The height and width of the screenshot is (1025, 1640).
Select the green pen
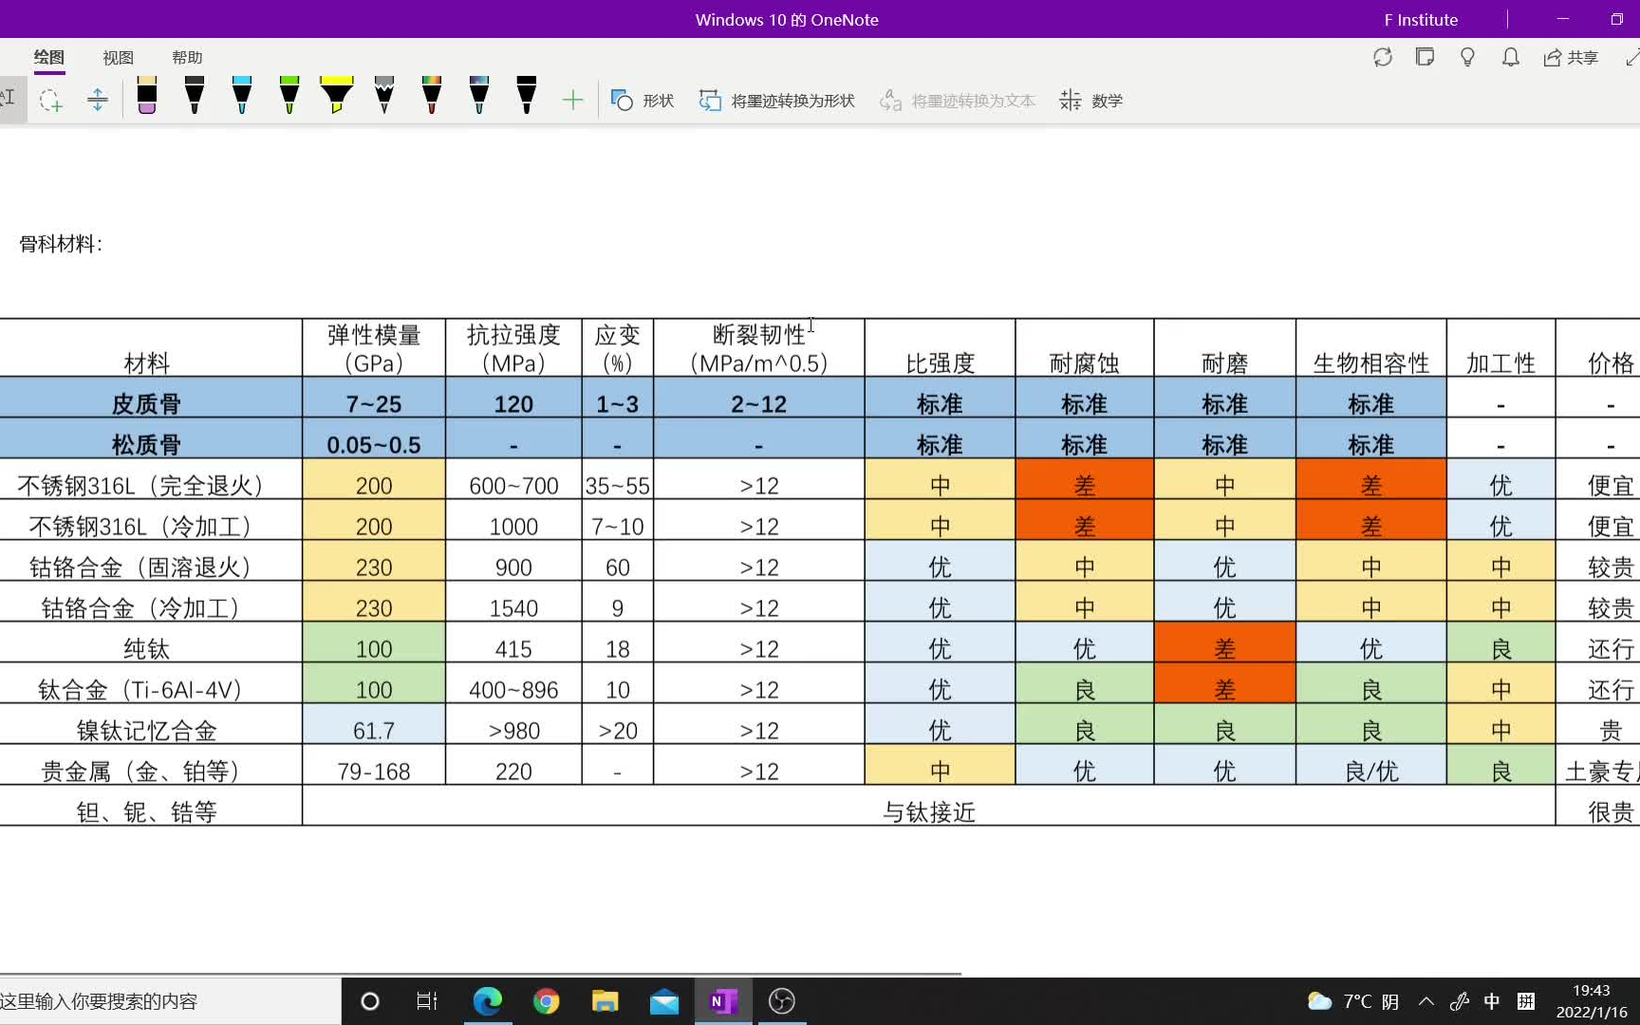pos(289,95)
